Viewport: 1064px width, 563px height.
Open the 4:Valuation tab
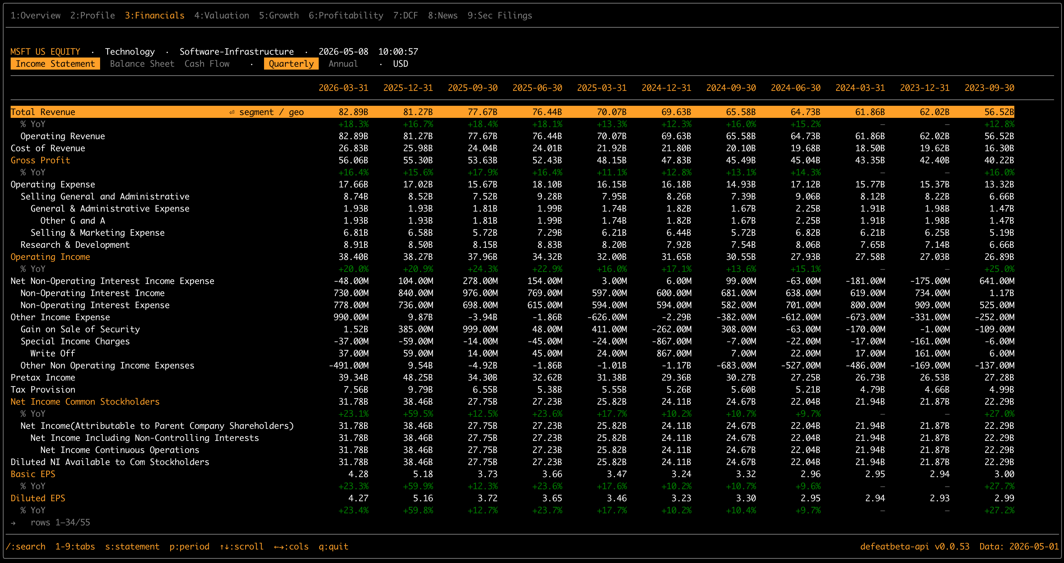[x=222, y=15]
